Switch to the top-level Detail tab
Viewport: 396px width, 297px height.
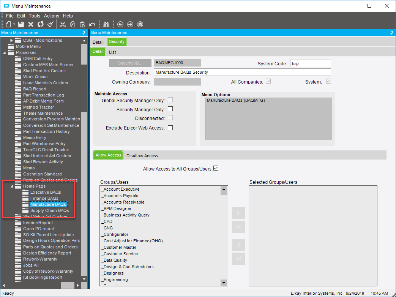[98, 42]
